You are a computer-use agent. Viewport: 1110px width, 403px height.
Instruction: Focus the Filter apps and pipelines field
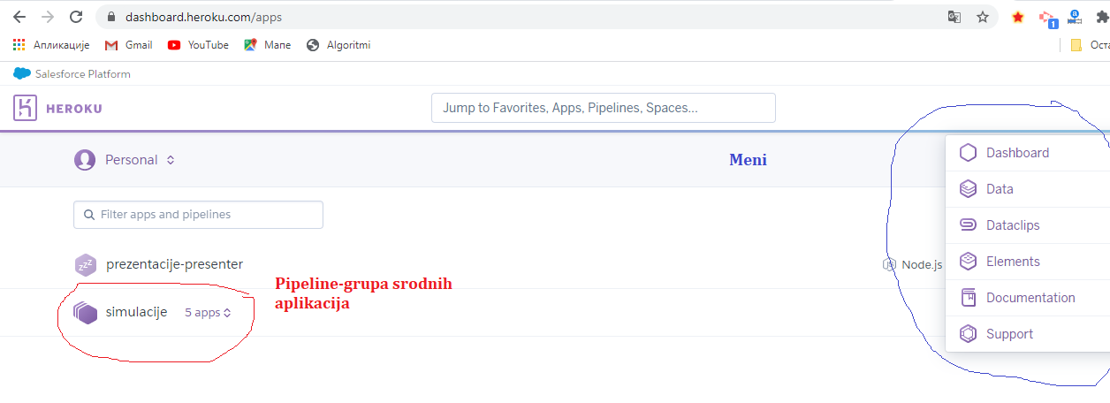[x=198, y=215]
